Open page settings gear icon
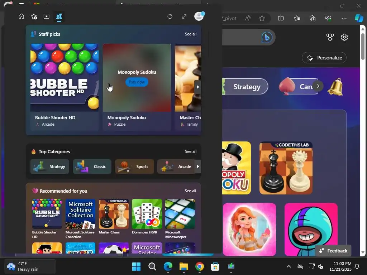Screen dimensions: 367x275 (344, 37)
